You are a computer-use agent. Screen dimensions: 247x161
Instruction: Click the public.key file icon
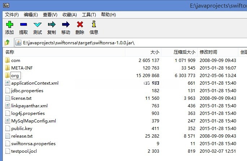click(x=8, y=129)
